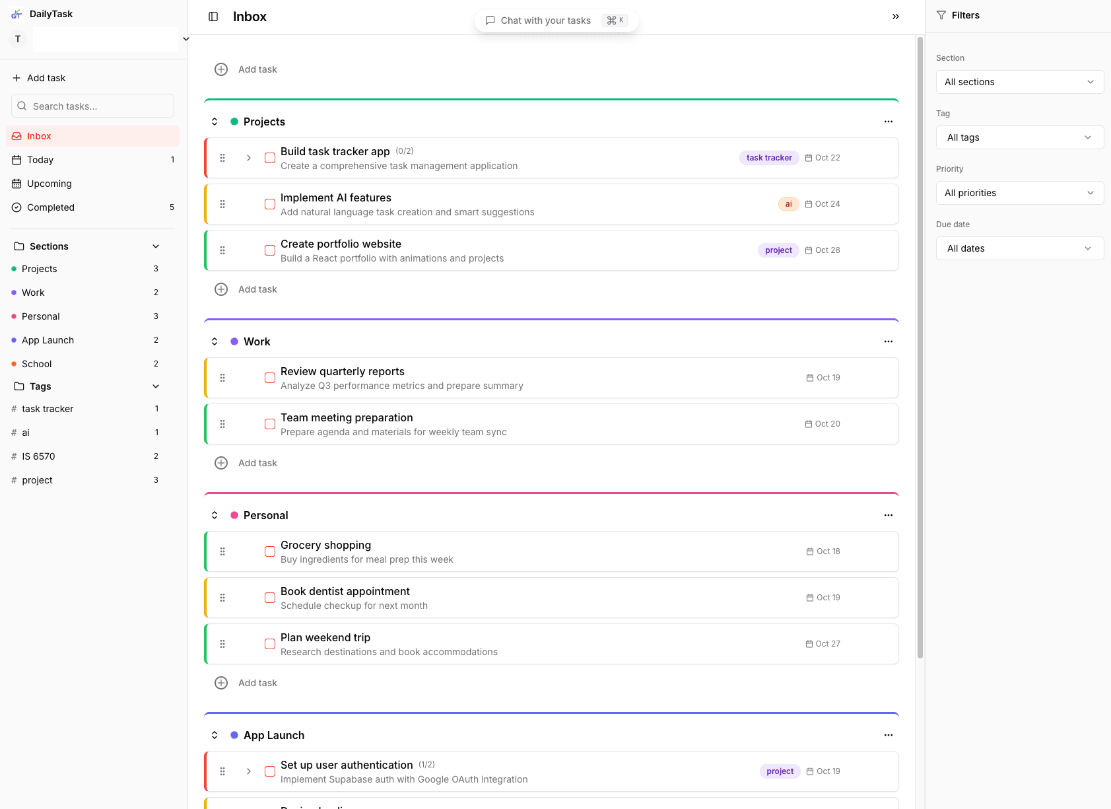Open the Today calendar icon

point(17,159)
